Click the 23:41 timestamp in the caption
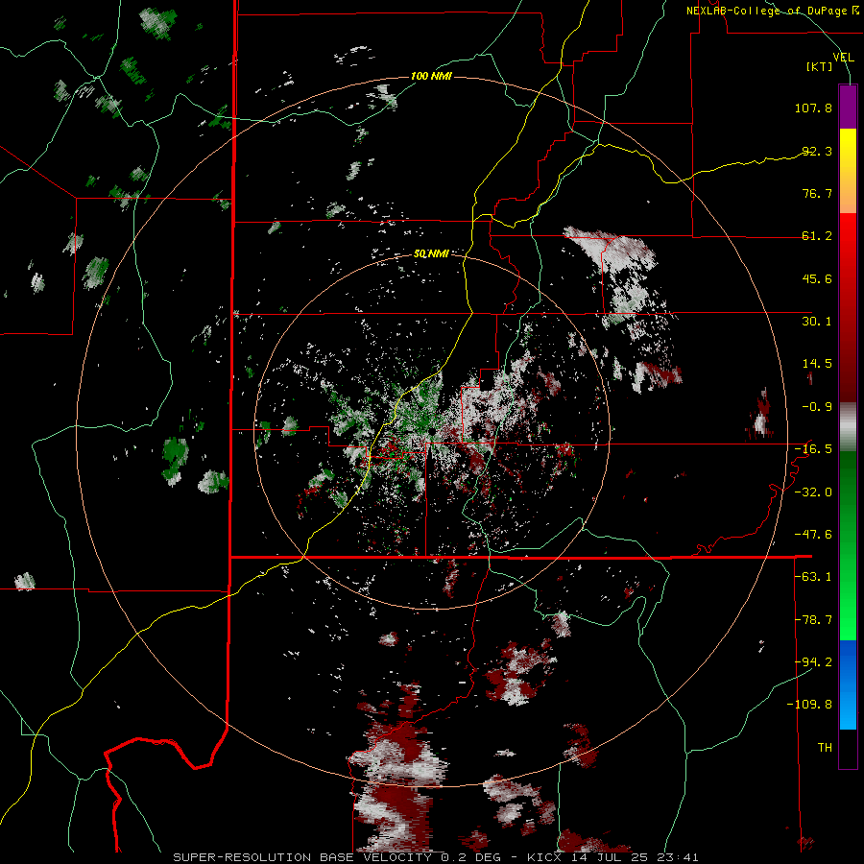The image size is (864, 864). click(x=679, y=857)
